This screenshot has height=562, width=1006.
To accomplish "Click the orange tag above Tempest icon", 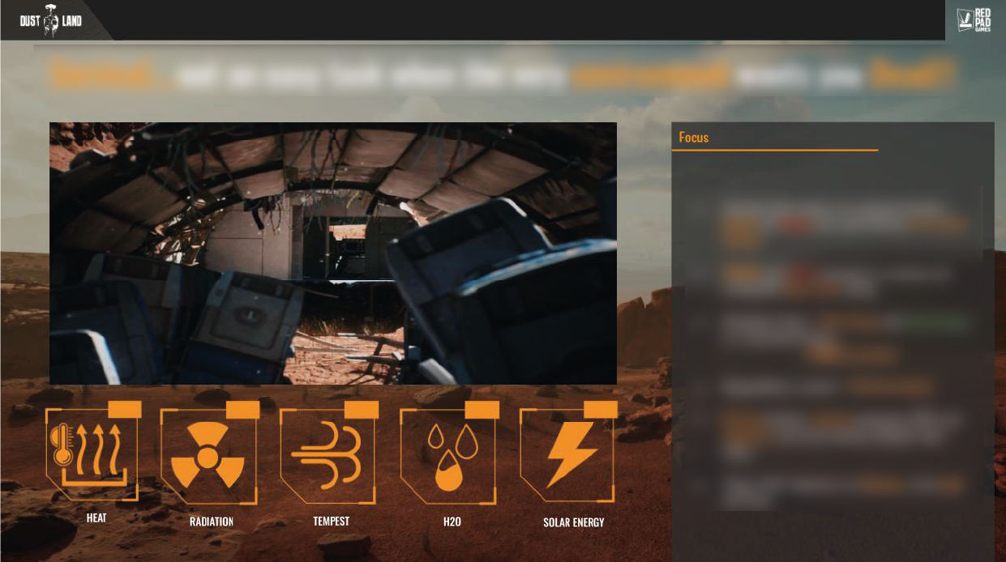I will coord(361,410).
